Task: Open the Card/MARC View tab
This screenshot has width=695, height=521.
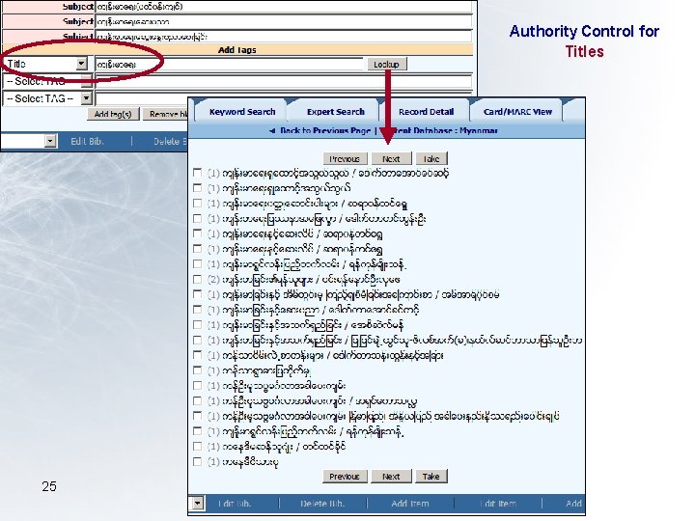Action: click(x=517, y=112)
